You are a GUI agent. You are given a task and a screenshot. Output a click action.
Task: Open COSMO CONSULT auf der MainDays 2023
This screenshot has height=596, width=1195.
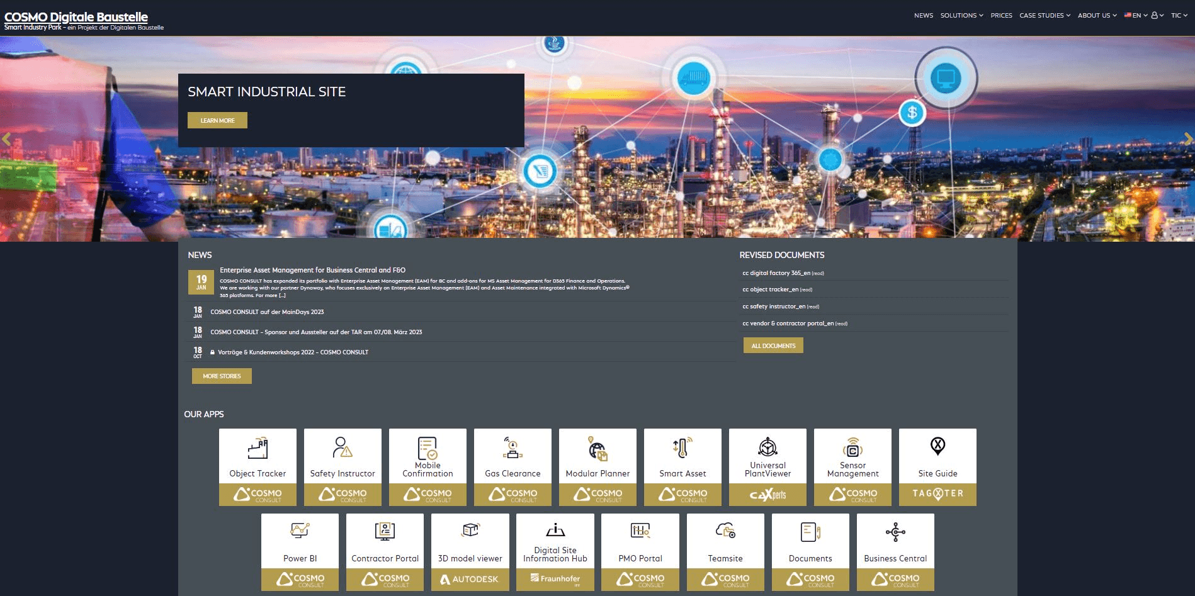tap(267, 312)
